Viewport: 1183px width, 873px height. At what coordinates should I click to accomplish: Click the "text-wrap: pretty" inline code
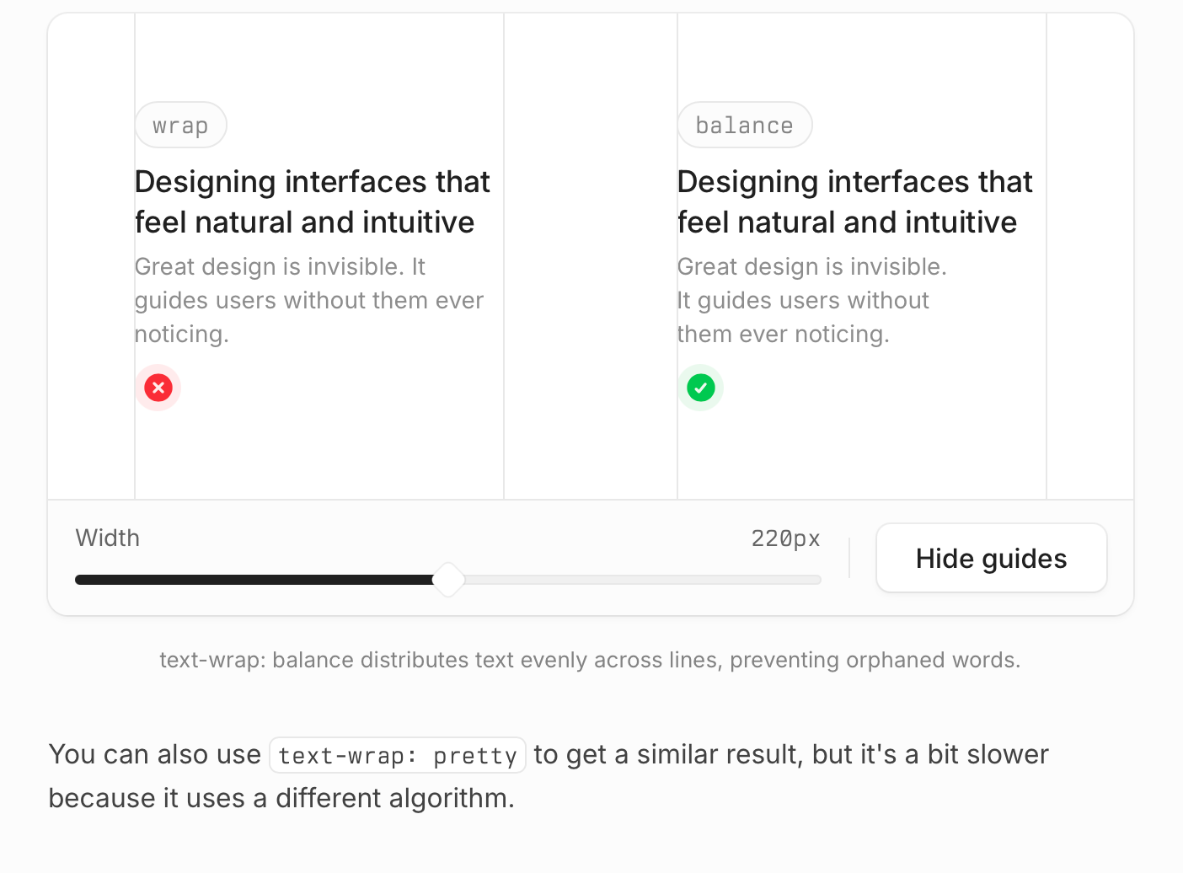click(397, 755)
